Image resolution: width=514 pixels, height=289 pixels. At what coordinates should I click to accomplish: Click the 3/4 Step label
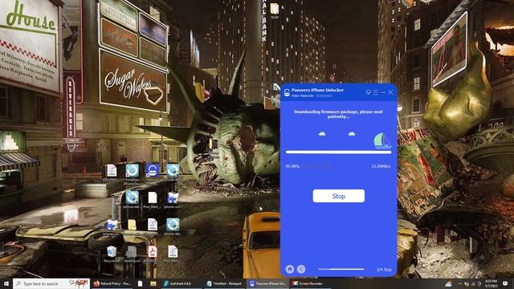tap(384, 270)
